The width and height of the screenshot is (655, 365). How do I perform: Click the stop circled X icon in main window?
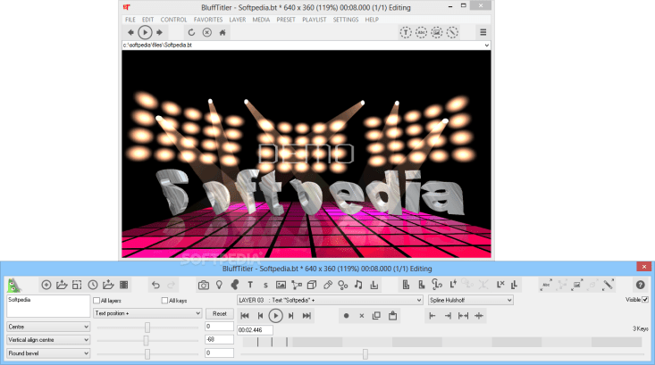pyautogui.click(x=206, y=32)
